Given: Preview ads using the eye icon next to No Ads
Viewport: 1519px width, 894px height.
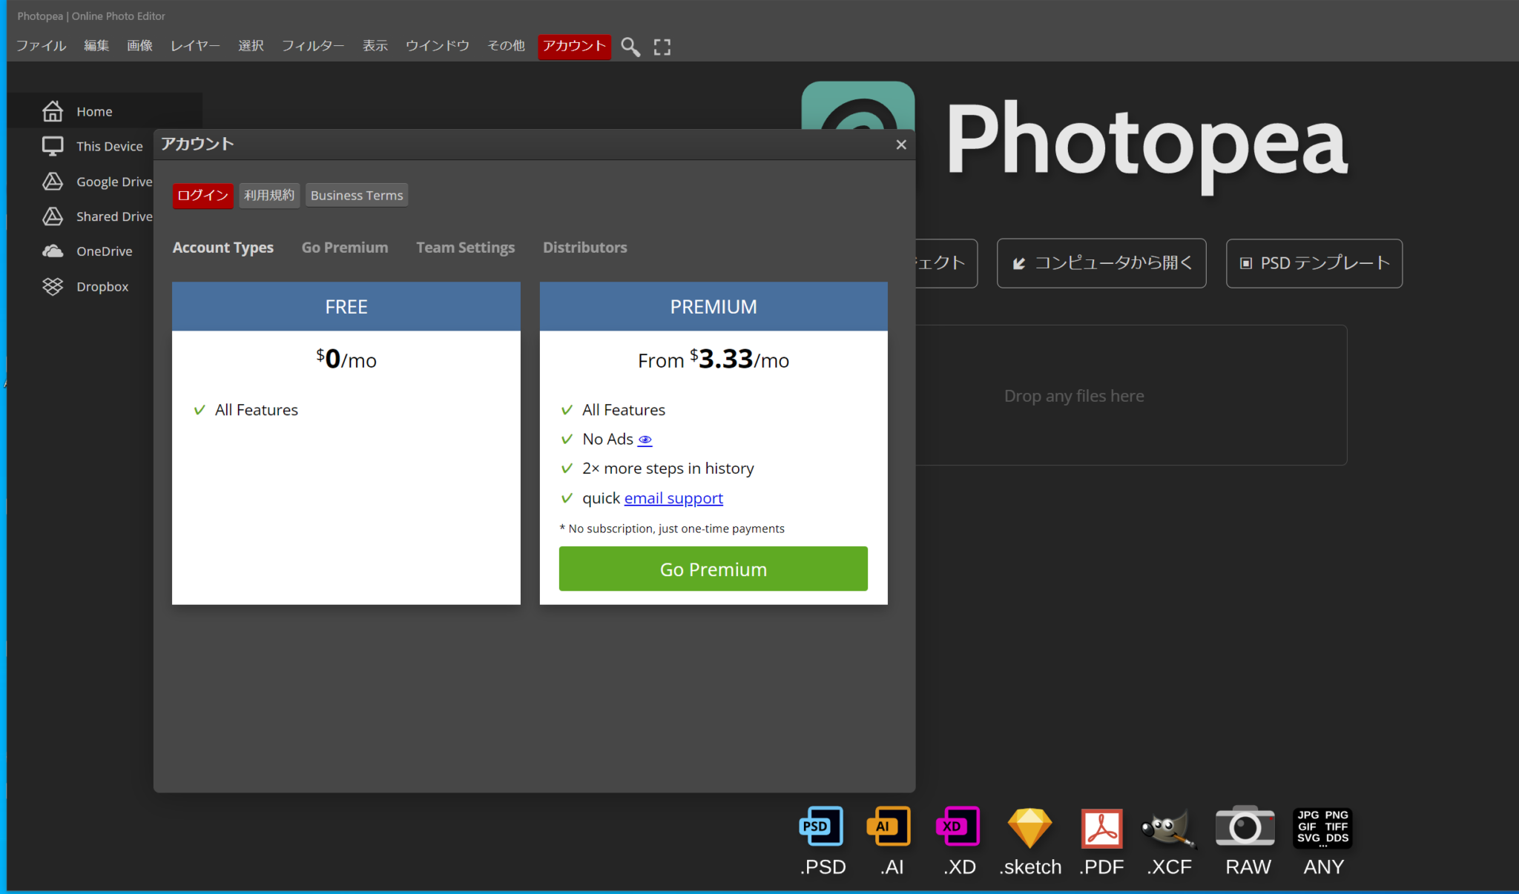Looking at the screenshot, I should coord(645,440).
